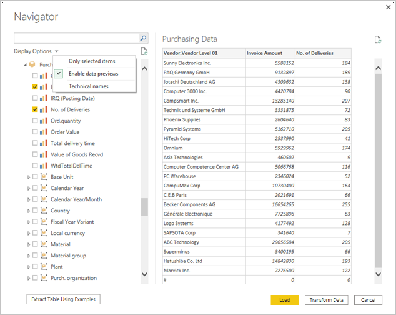This screenshot has width=396, height=315.
Task: Click dimension icon for Plant
Action: 44,266
